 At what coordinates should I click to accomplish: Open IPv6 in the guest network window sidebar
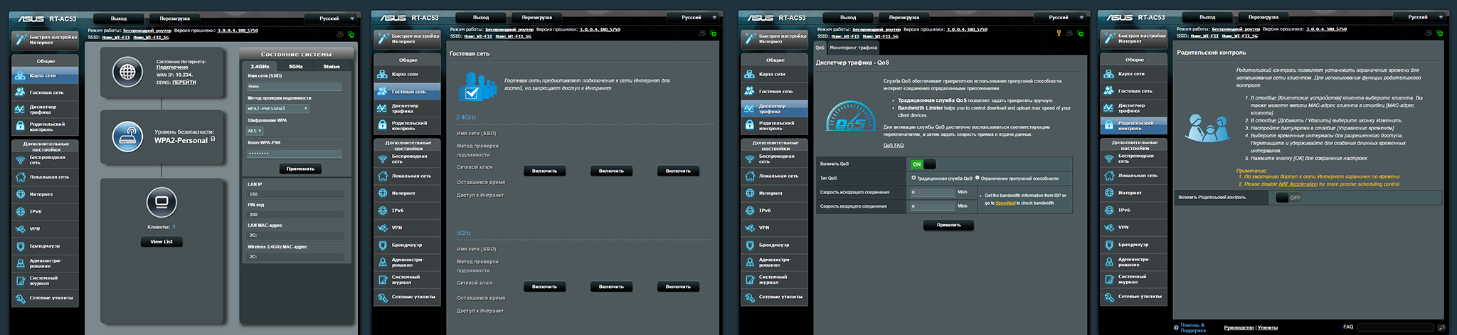click(407, 211)
